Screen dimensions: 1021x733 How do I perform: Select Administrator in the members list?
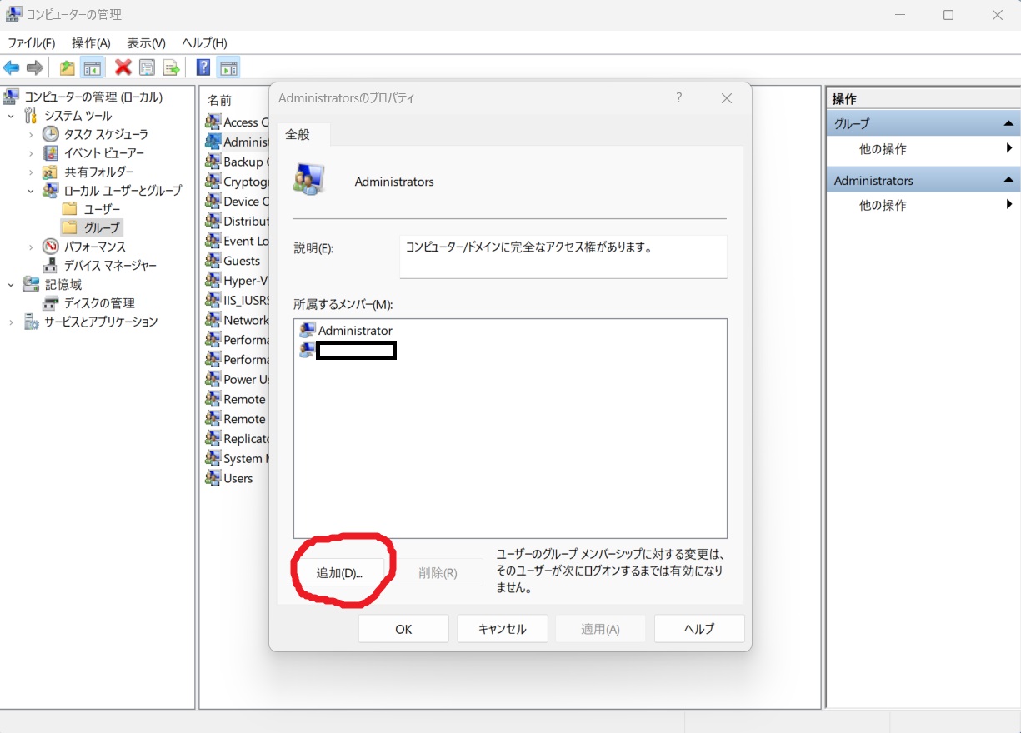(354, 331)
